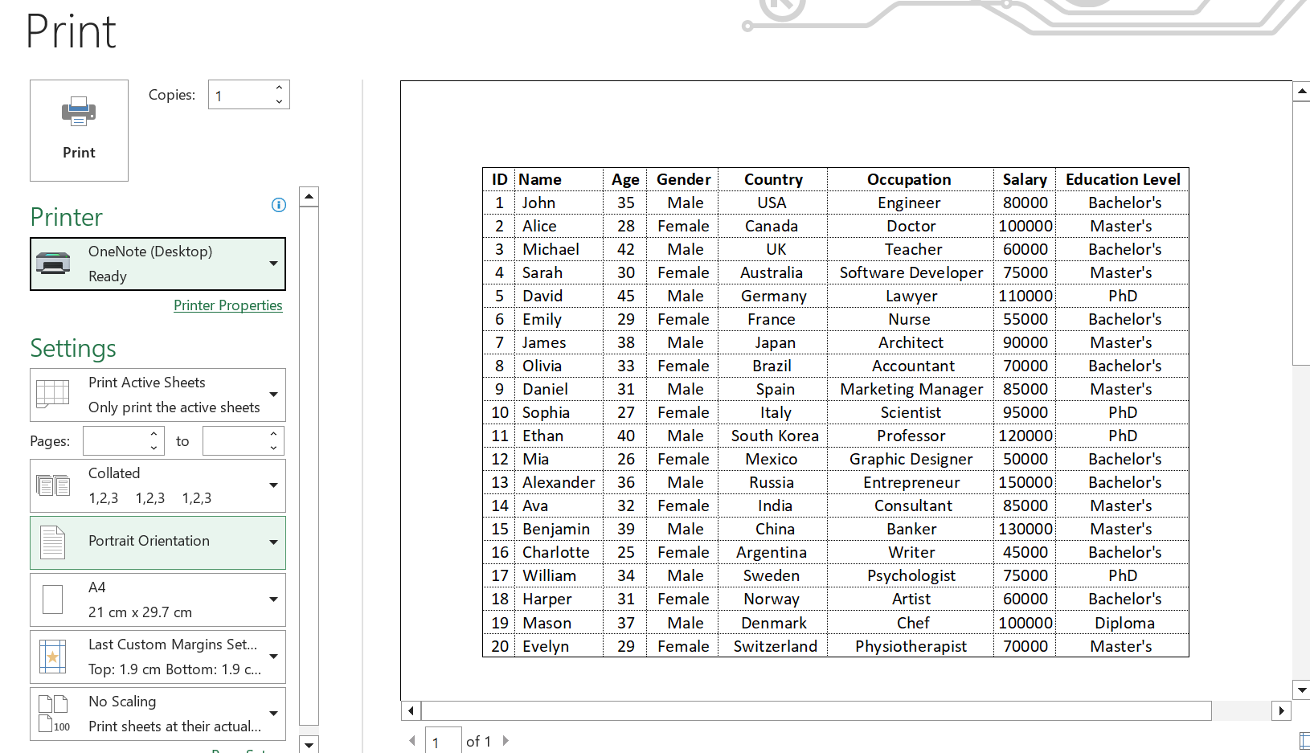Click 'Physiotherapist' cell in preview
This screenshot has width=1310, height=753.
pyautogui.click(x=911, y=646)
